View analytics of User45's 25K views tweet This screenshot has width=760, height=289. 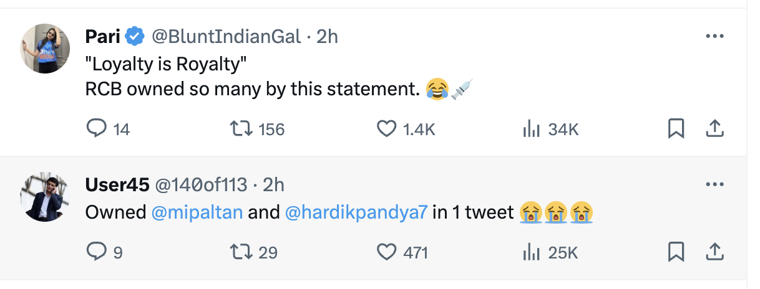(530, 252)
